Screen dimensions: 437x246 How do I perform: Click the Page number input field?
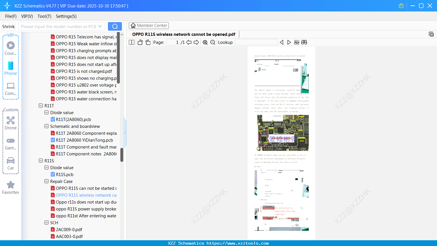click(x=173, y=42)
